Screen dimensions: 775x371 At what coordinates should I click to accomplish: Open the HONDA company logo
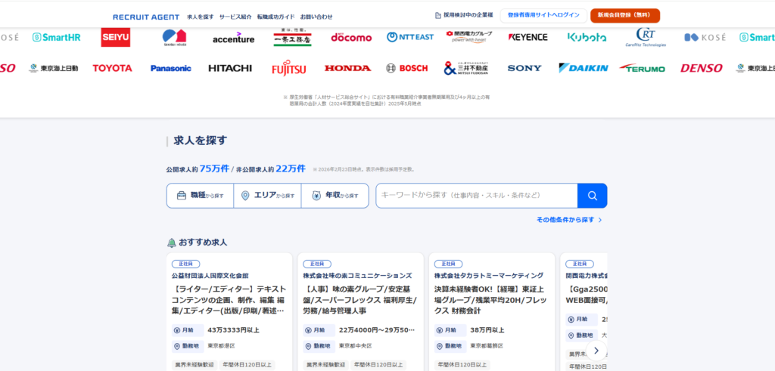tap(347, 68)
